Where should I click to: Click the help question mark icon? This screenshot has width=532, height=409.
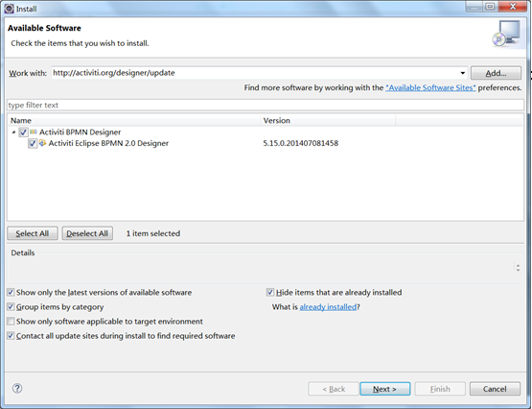click(17, 388)
